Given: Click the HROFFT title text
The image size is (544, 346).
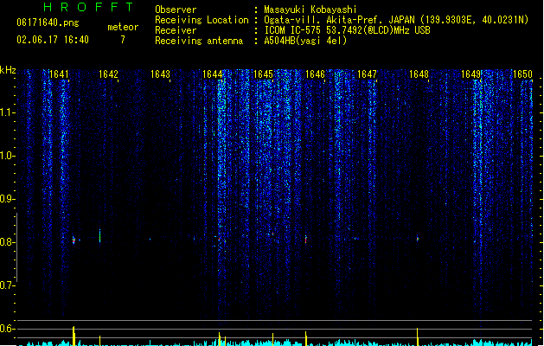Looking at the screenshot, I should point(88,7).
